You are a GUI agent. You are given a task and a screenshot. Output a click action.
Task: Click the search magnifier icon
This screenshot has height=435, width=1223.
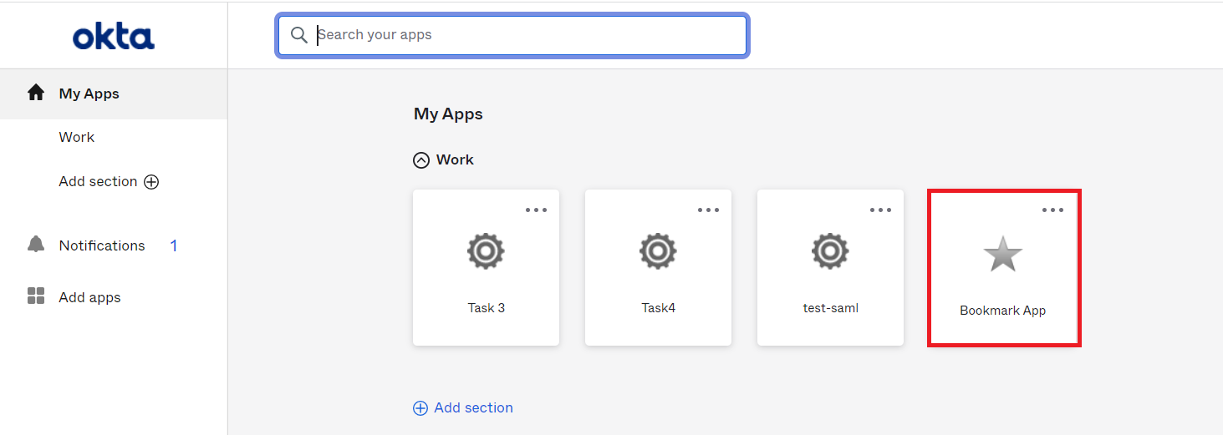(x=298, y=35)
